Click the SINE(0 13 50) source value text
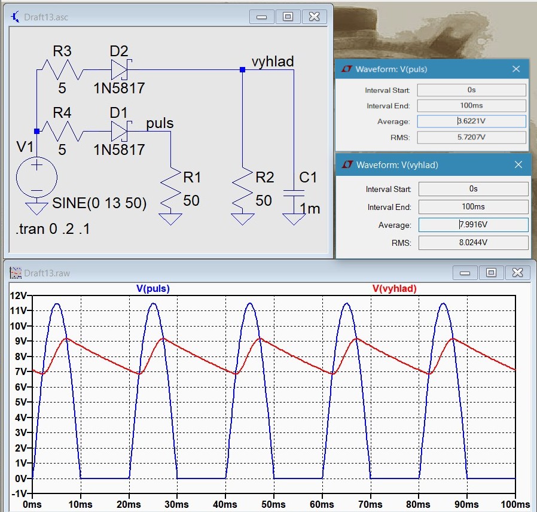 (99, 203)
